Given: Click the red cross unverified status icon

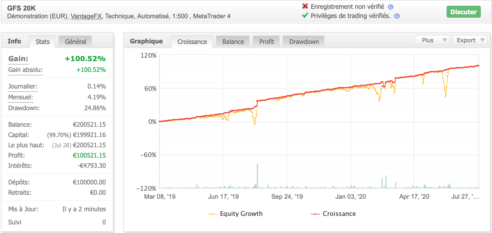Looking at the screenshot, I should click(305, 6).
